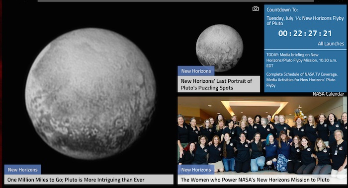Open the small Pluto portrait thumbnail

click(220, 48)
